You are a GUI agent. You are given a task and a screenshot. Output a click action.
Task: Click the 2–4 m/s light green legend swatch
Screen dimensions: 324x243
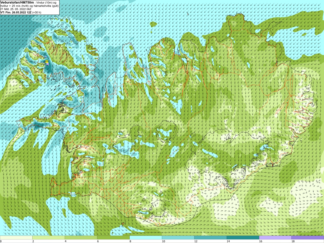(49, 238)
